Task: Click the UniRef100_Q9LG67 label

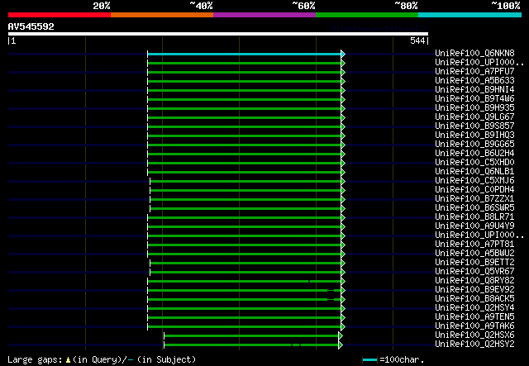Action: [474, 117]
